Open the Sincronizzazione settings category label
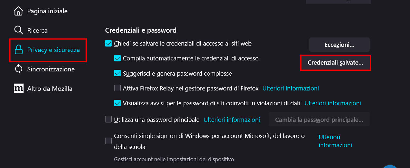The width and height of the screenshot is (410, 168). point(51,69)
